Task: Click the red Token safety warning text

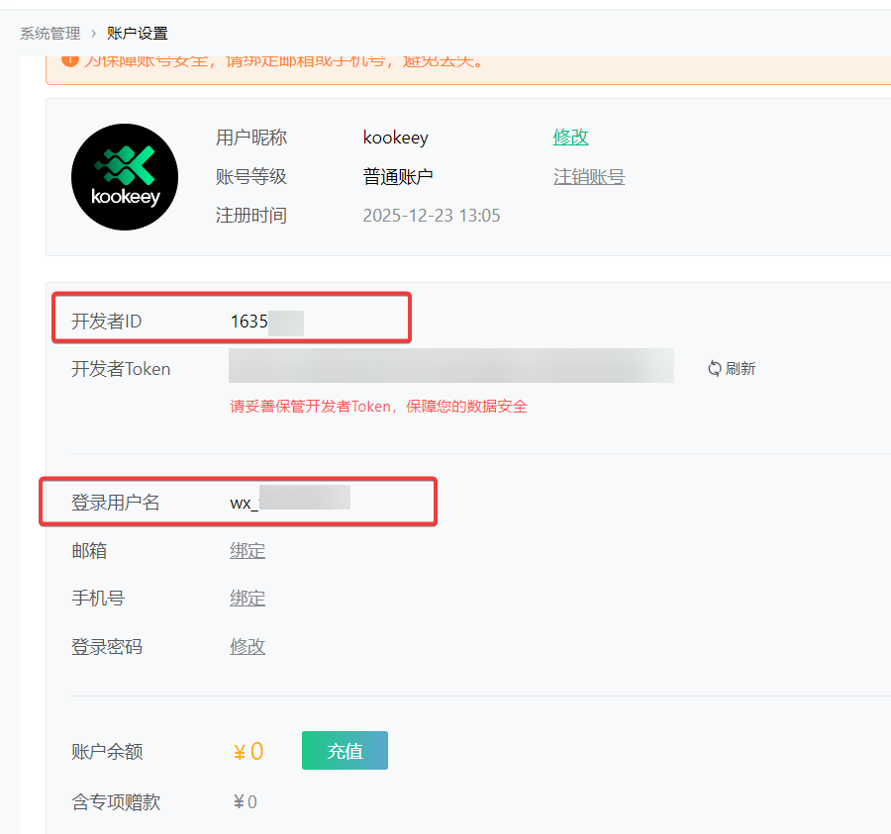Action: 376,406
